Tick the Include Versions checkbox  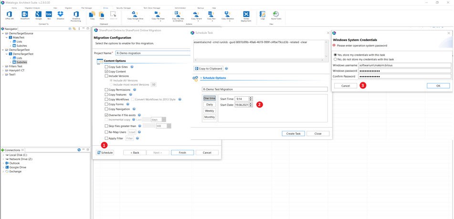point(106,76)
